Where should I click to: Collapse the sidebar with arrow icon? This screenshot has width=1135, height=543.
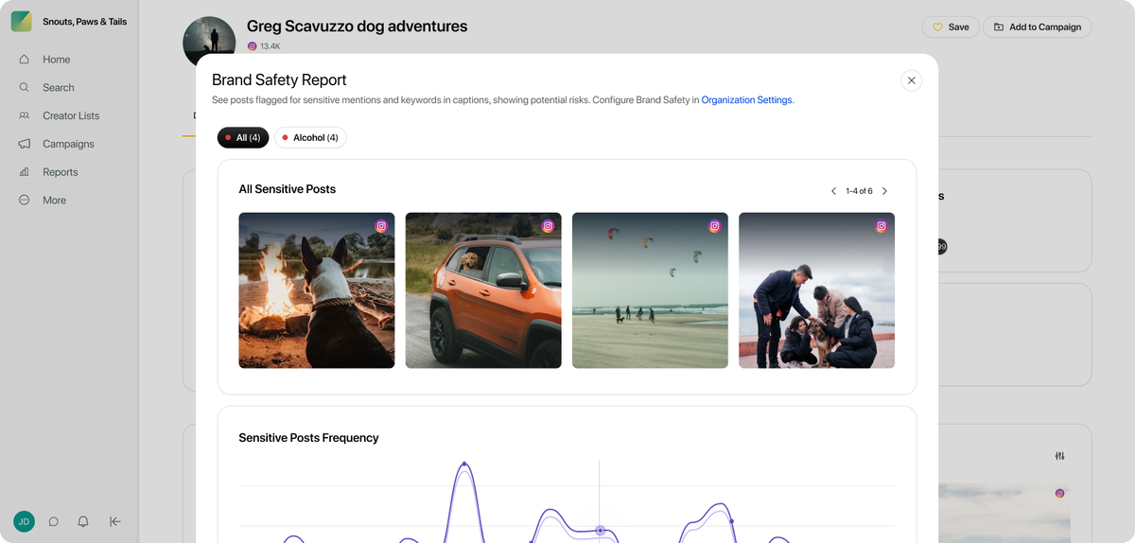pos(115,521)
